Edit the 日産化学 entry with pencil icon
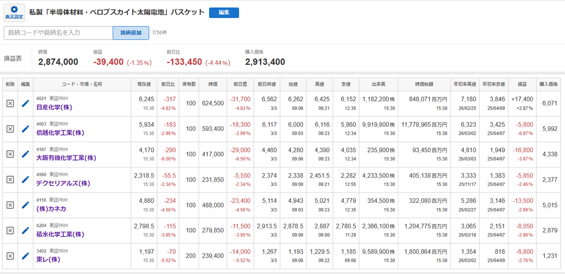This screenshot has width=565, height=274. click(x=25, y=103)
